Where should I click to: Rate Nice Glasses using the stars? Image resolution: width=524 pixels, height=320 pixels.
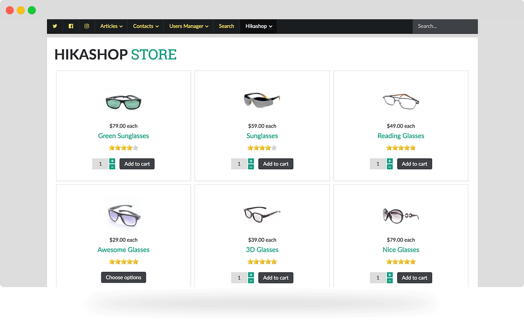(401, 262)
